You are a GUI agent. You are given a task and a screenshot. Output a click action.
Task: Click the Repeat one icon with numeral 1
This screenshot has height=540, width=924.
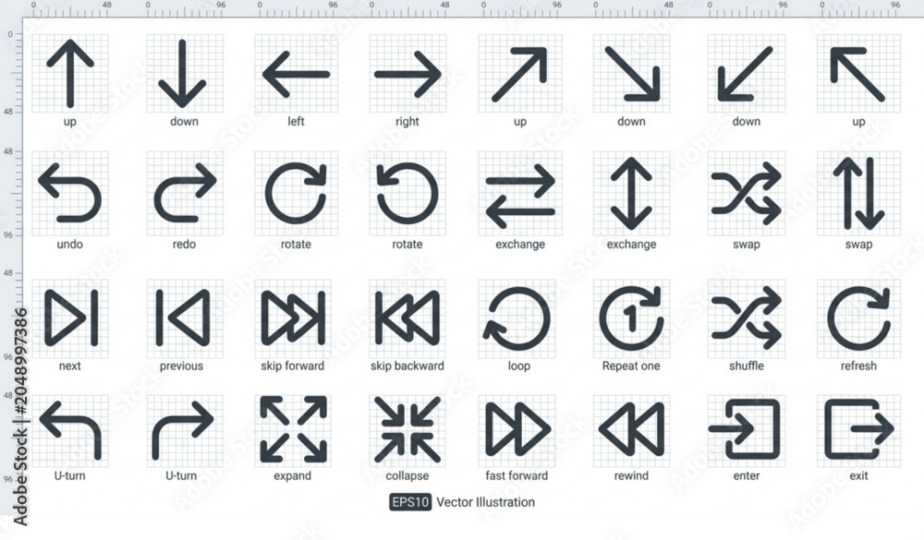click(631, 318)
